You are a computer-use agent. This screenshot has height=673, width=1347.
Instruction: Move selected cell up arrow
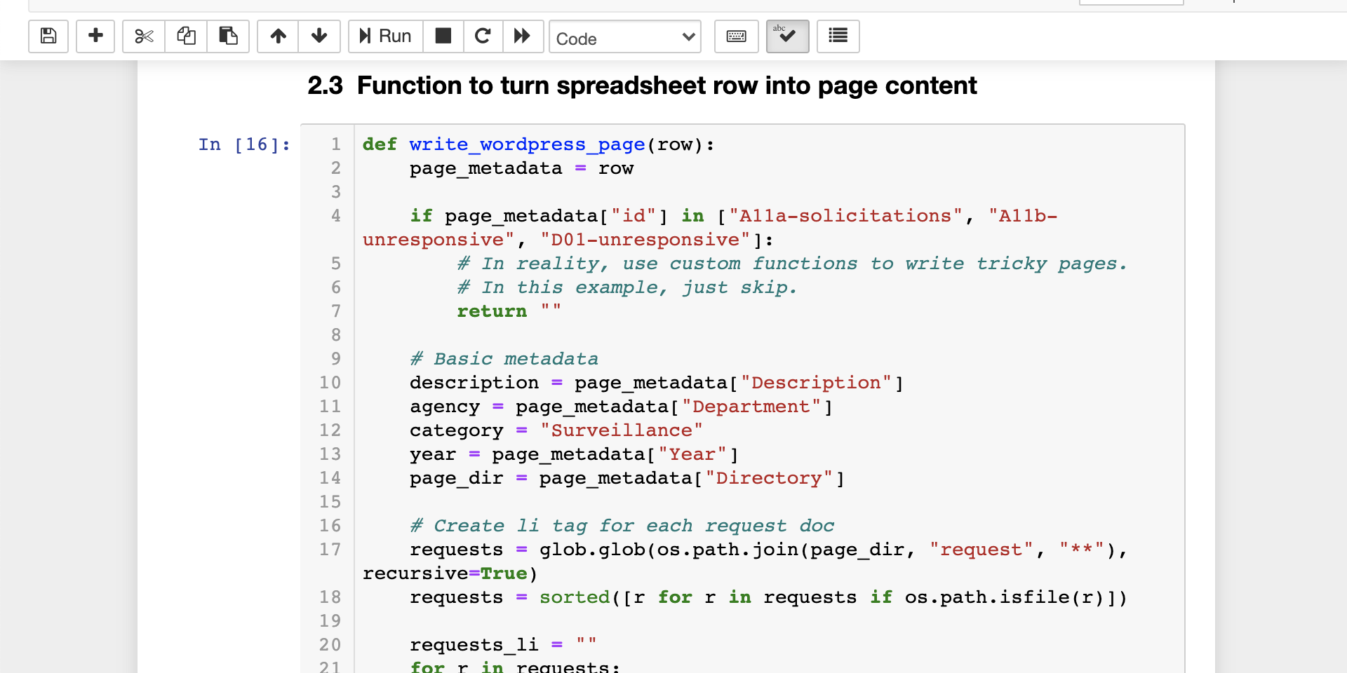point(278,36)
